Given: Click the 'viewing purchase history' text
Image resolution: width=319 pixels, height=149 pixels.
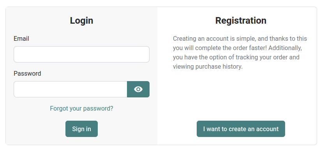Looking at the screenshot, I should [208, 66].
